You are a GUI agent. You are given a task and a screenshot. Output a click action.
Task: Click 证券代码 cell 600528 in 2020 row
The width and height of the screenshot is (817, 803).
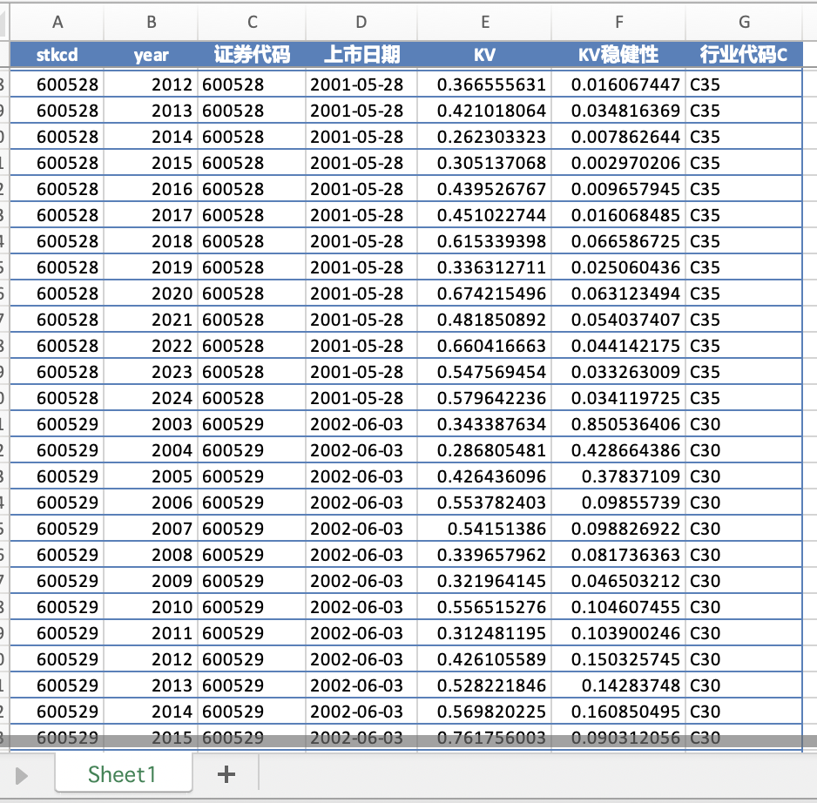pos(253,293)
